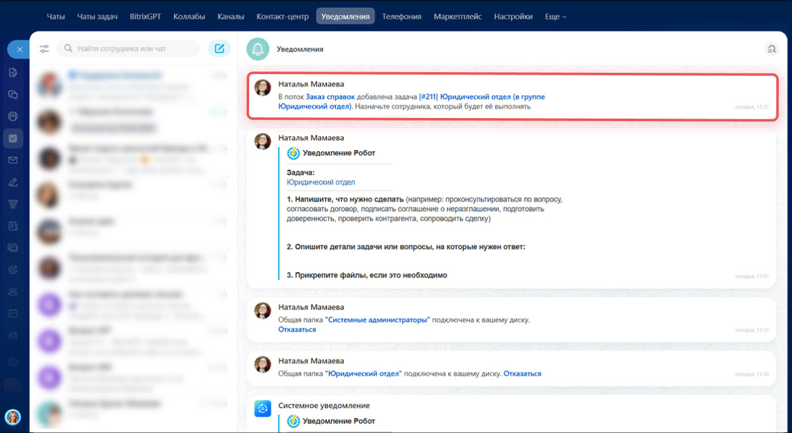The image size is (792, 433).
Task: Open chat list filter settings icon
Action: point(44,49)
